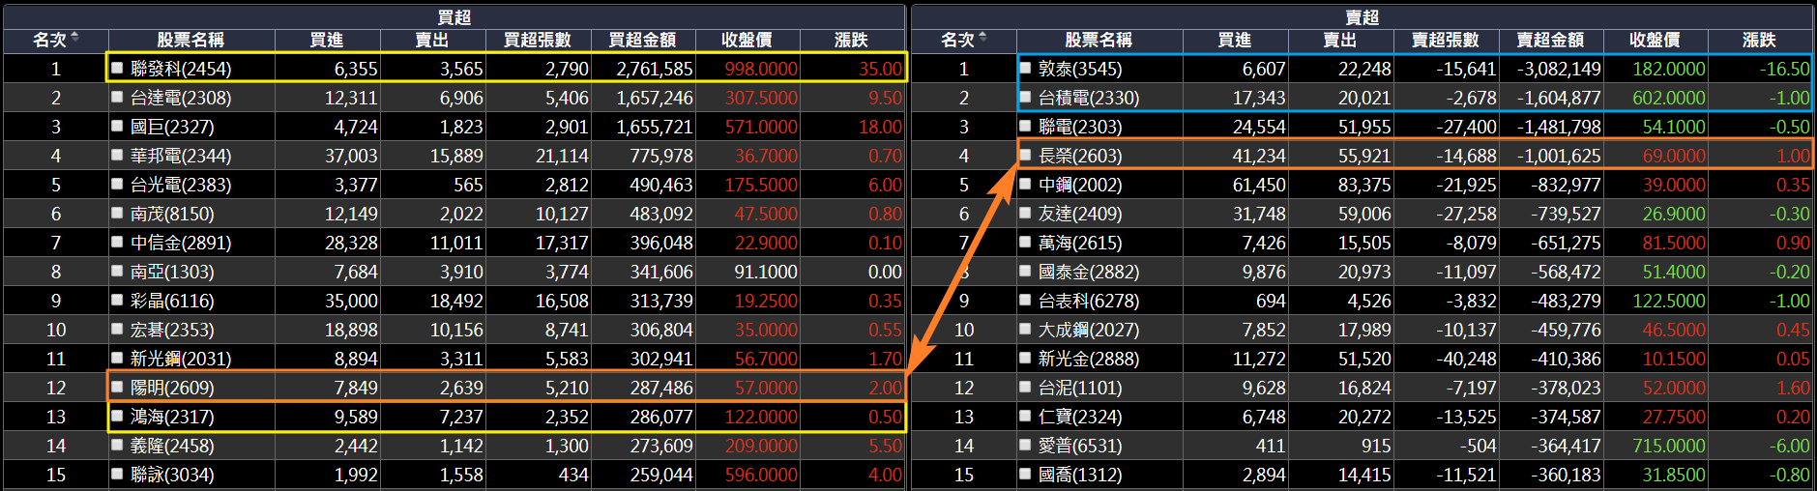Open stock 聯發科(2454)
Viewport: 1817px width, 491px height.
181,69
